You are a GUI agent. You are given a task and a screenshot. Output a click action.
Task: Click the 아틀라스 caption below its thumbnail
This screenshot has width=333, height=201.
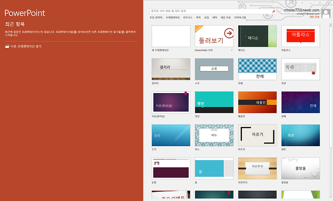pyautogui.click(x=286, y=50)
